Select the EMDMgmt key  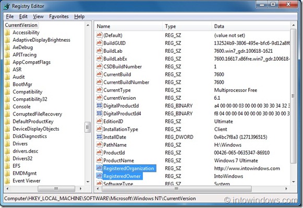(x=25, y=174)
